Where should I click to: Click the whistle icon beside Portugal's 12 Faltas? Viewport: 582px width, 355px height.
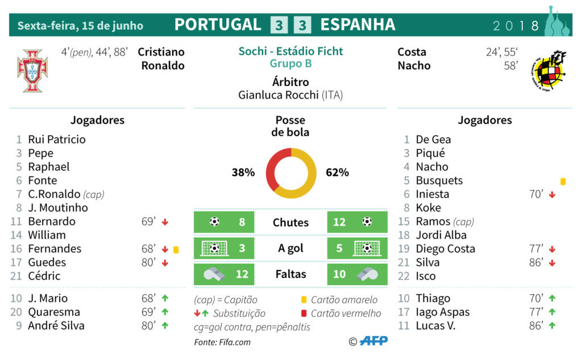(x=214, y=274)
